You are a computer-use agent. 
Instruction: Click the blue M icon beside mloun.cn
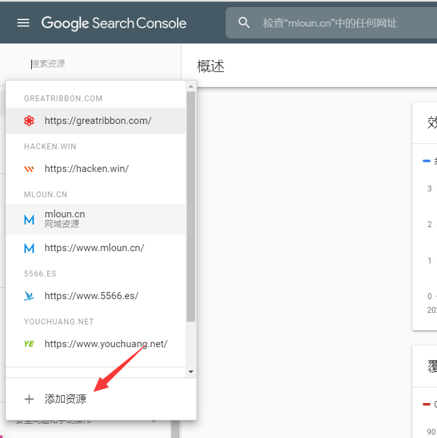(x=29, y=219)
